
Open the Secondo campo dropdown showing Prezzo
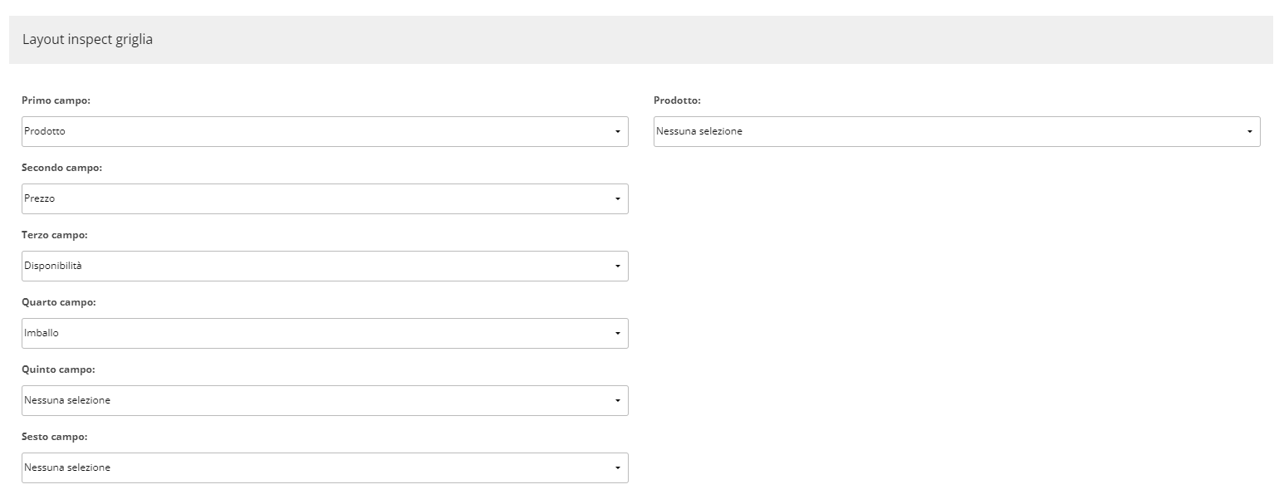[325, 198]
